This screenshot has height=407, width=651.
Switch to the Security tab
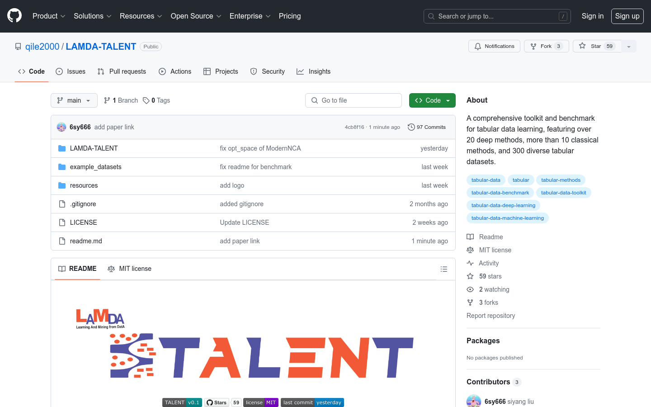pyautogui.click(x=268, y=71)
